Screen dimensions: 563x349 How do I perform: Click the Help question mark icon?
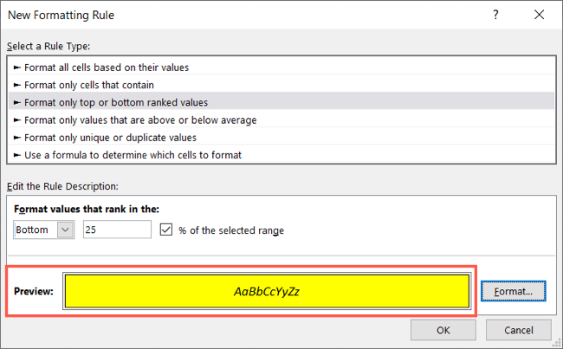[495, 15]
